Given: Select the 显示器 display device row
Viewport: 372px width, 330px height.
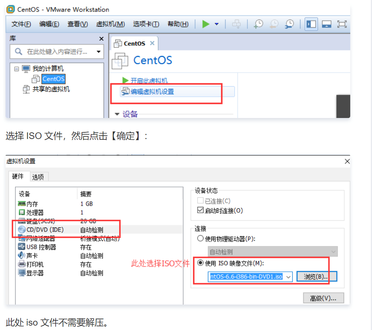Looking at the screenshot, I should [100, 273].
